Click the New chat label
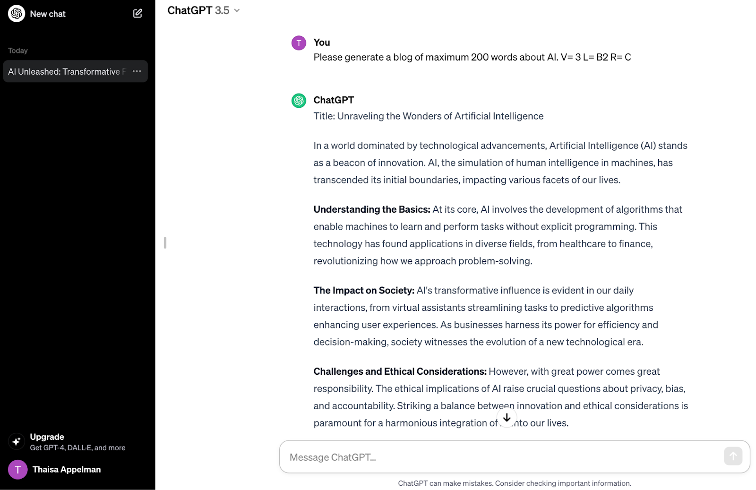 click(47, 14)
